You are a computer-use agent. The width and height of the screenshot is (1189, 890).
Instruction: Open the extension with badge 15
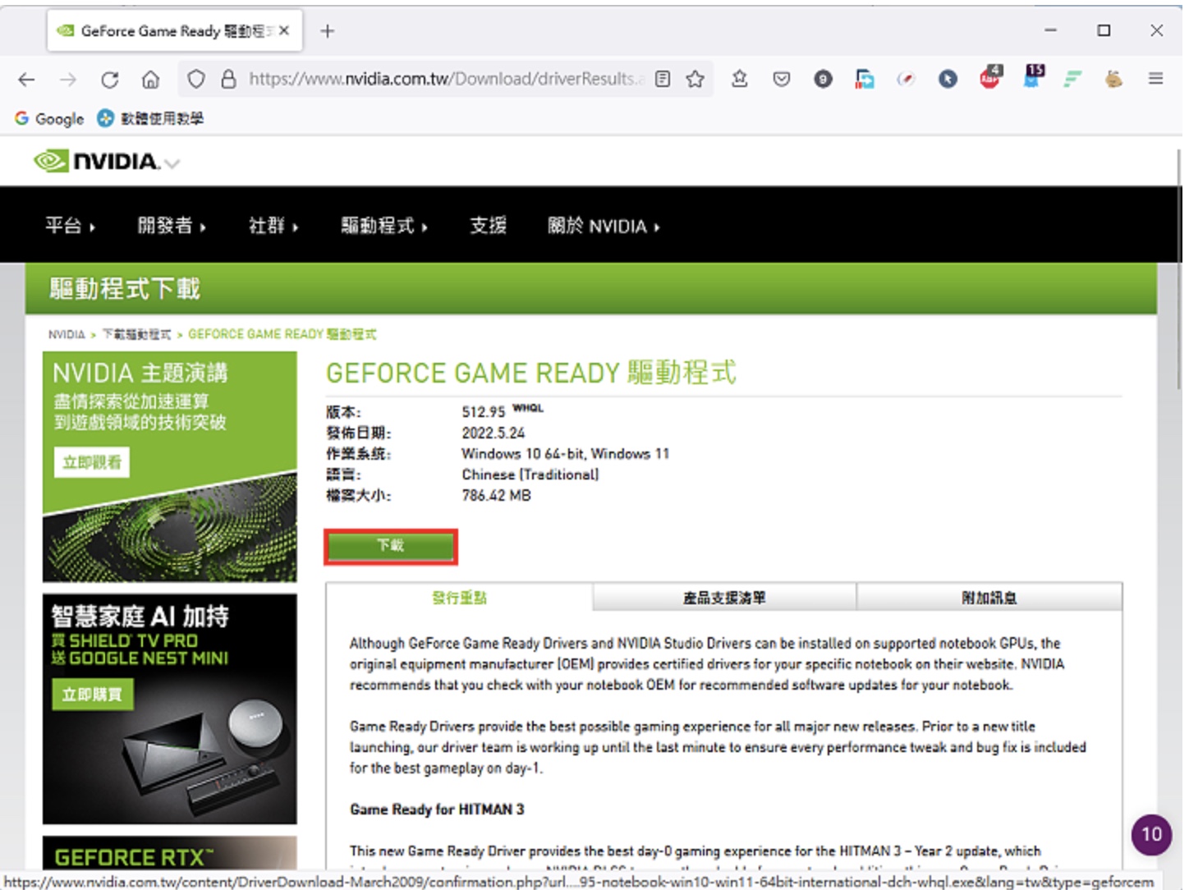[1032, 76]
